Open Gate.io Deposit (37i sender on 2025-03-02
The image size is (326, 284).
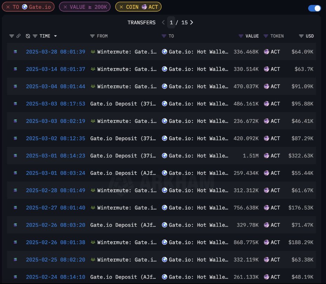pos(123,138)
